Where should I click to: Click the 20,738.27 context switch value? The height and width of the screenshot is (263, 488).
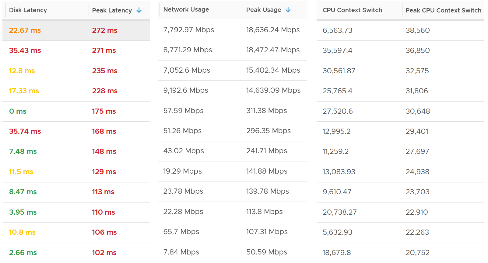tap(339, 212)
